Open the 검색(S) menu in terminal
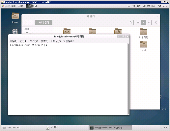170x131 pixels. 44,41
